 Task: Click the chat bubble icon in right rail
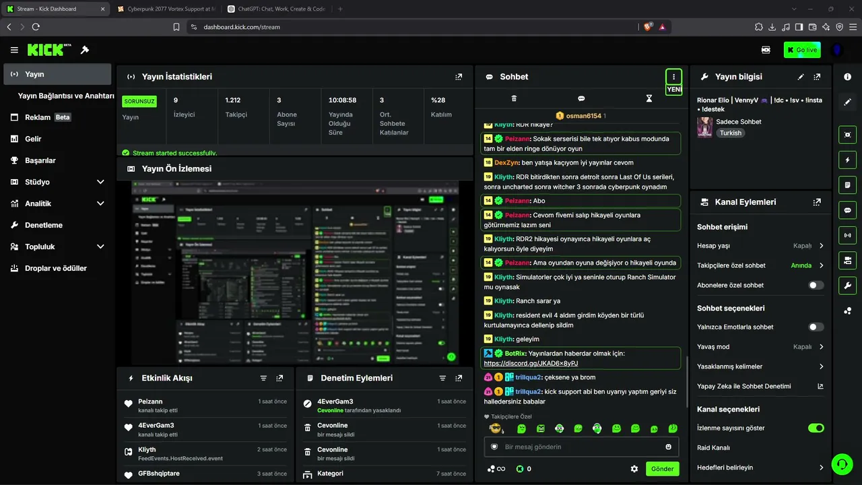click(x=847, y=210)
